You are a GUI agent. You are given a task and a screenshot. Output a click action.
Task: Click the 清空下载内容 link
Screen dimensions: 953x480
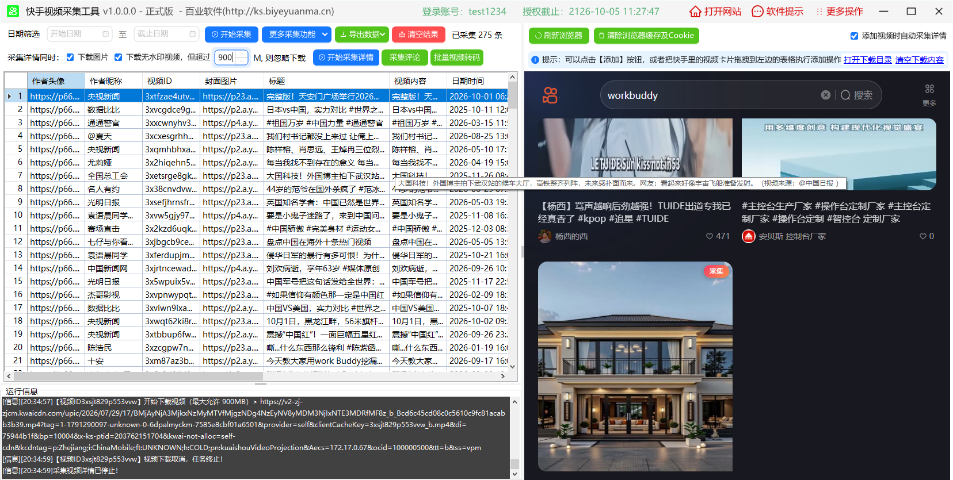click(x=920, y=60)
